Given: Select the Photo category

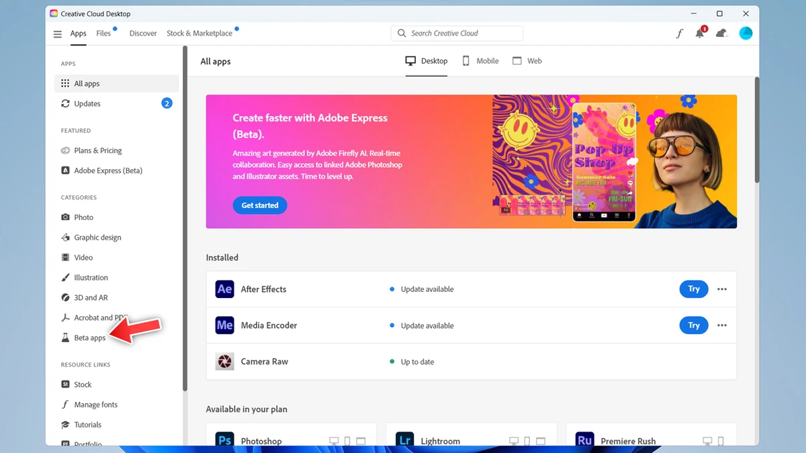Looking at the screenshot, I should pyautogui.click(x=117, y=217).
